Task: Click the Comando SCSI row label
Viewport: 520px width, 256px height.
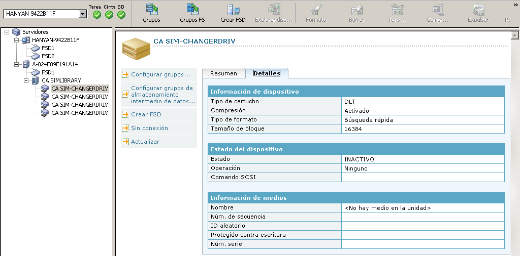Action: (x=233, y=177)
